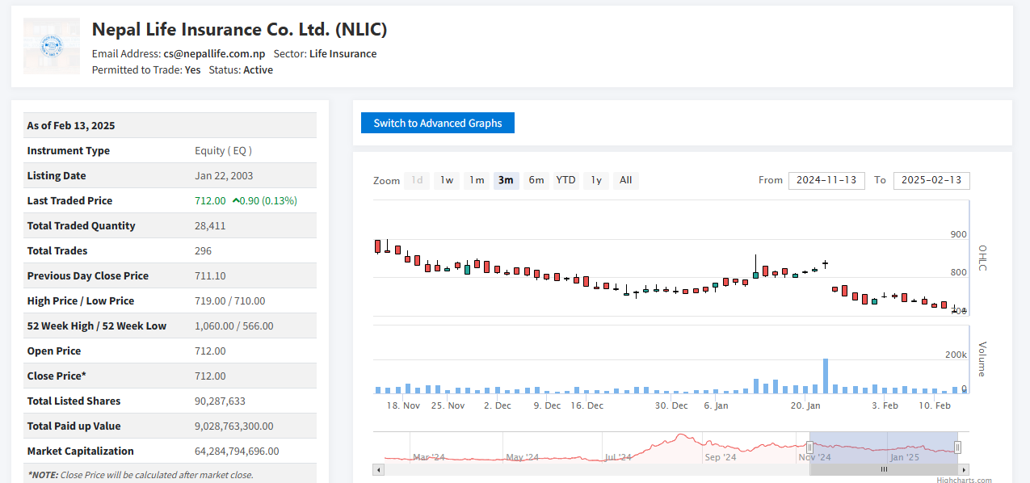This screenshot has height=483, width=1030.
Task: Click the chart scrollbar left arrow
Action: coord(377,469)
